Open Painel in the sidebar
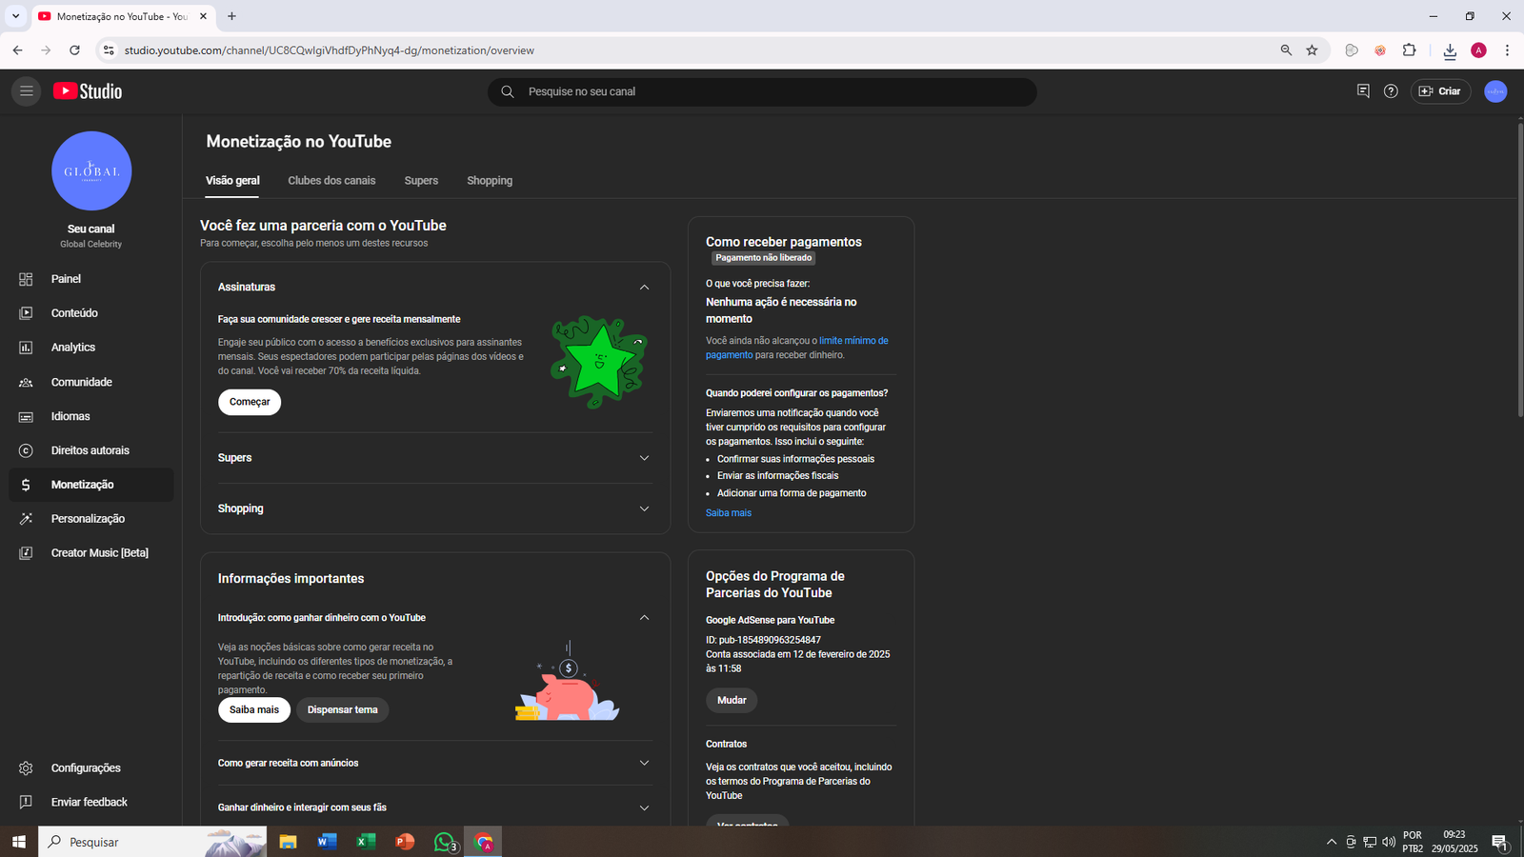 (x=91, y=279)
